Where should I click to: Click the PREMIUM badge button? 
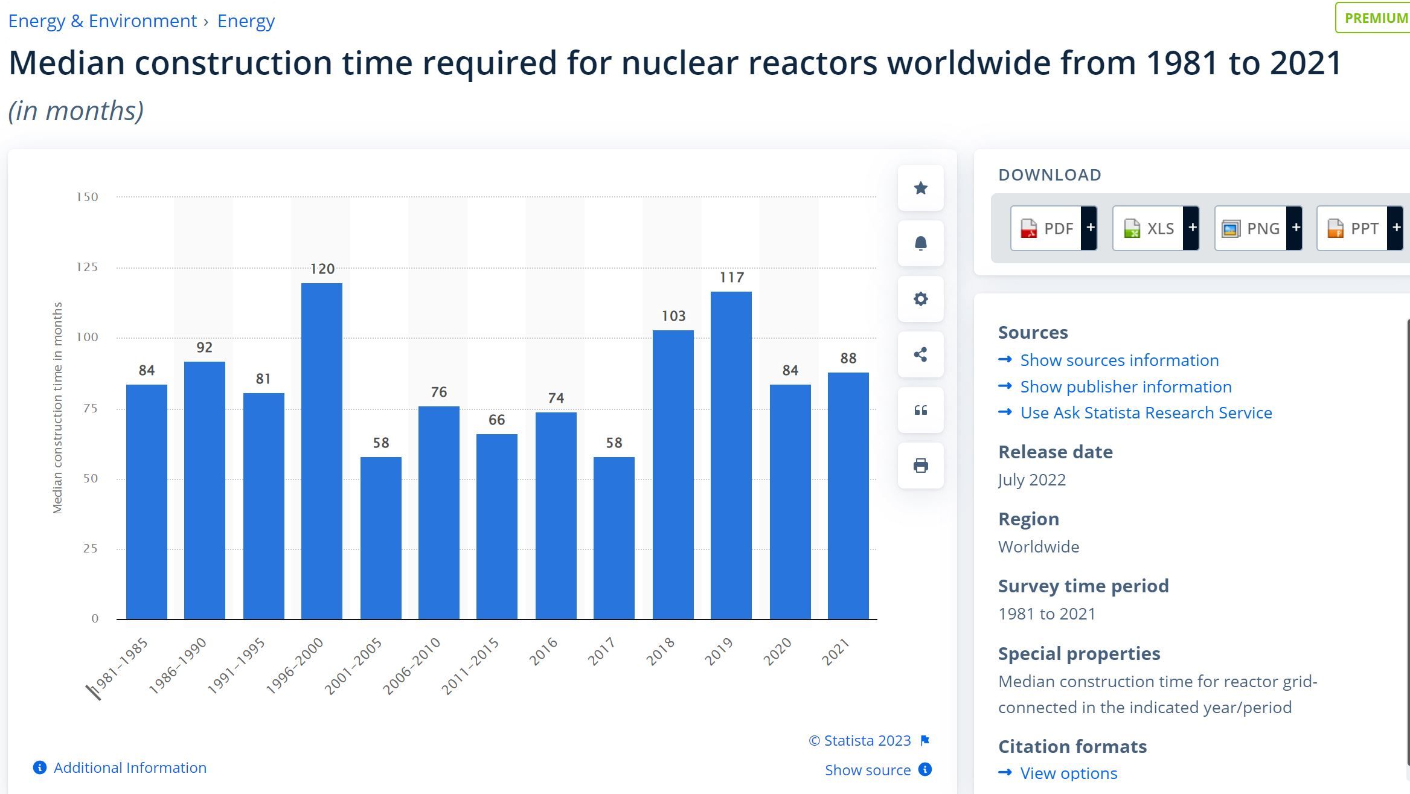pyautogui.click(x=1373, y=18)
